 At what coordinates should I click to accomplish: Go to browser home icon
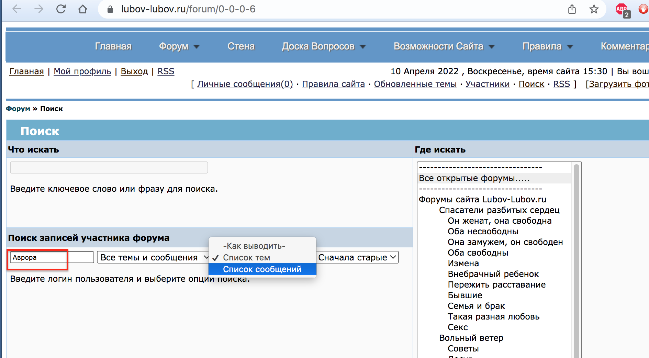(83, 9)
